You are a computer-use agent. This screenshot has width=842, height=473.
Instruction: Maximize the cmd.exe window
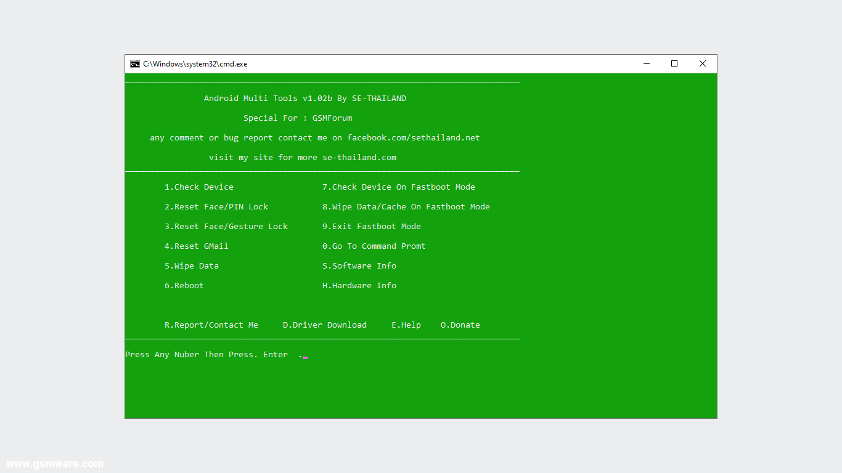click(x=674, y=64)
